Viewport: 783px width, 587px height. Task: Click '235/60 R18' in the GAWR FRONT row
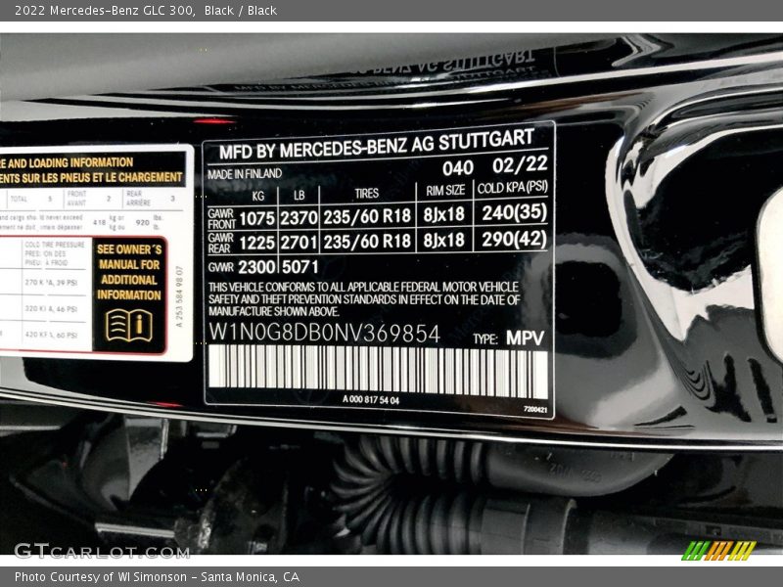[x=367, y=216]
